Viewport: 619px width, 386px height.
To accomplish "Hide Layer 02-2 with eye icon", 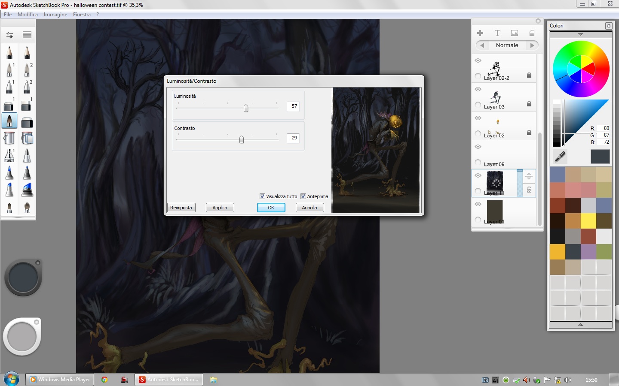I will [478, 60].
